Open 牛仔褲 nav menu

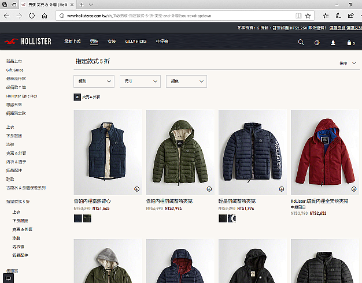(162, 42)
